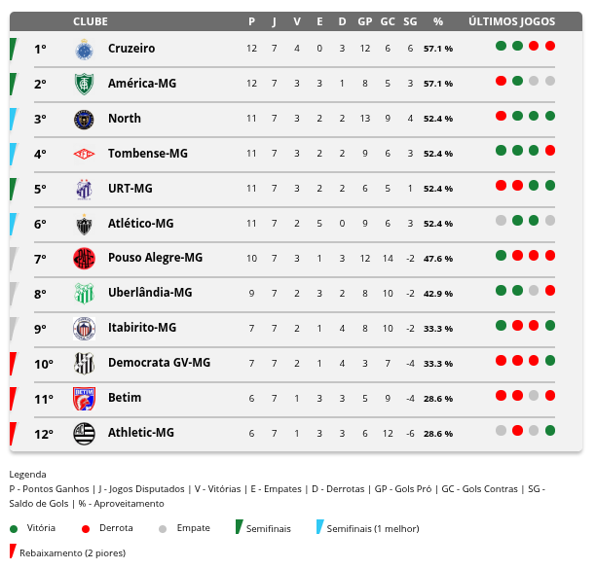Click the Tombense-MG club crest
This screenshot has width=596, height=569.
(x=84, y=154)
